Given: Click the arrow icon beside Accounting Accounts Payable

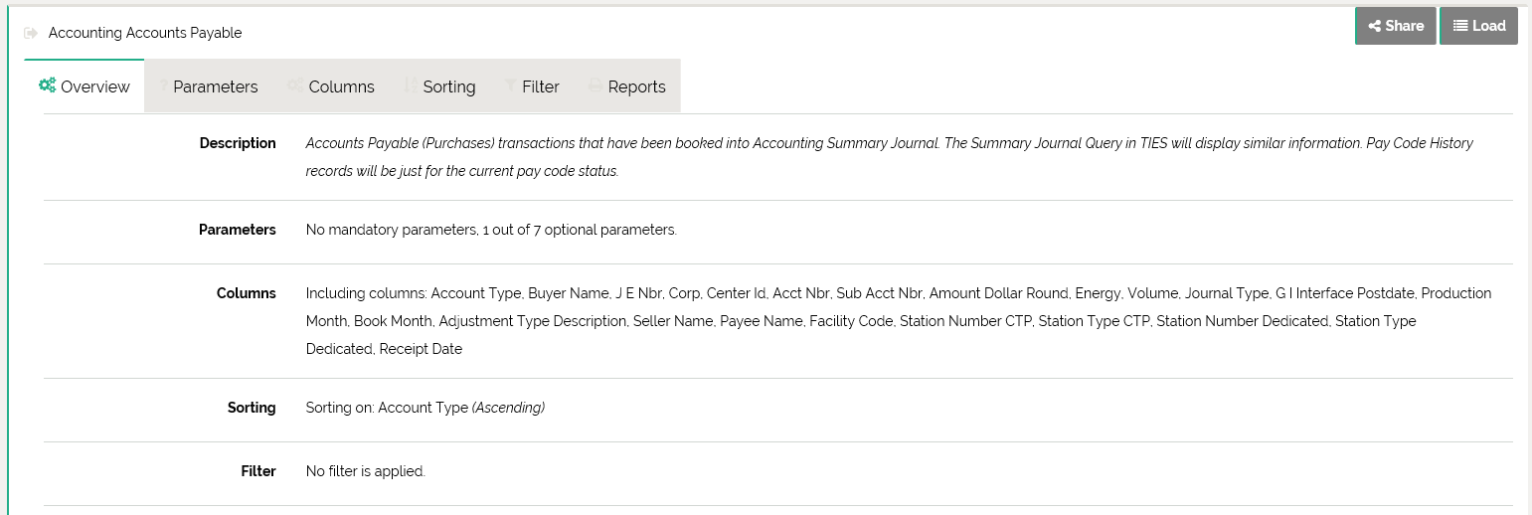Looking at the screenshot, I should (x=31, y=33).
